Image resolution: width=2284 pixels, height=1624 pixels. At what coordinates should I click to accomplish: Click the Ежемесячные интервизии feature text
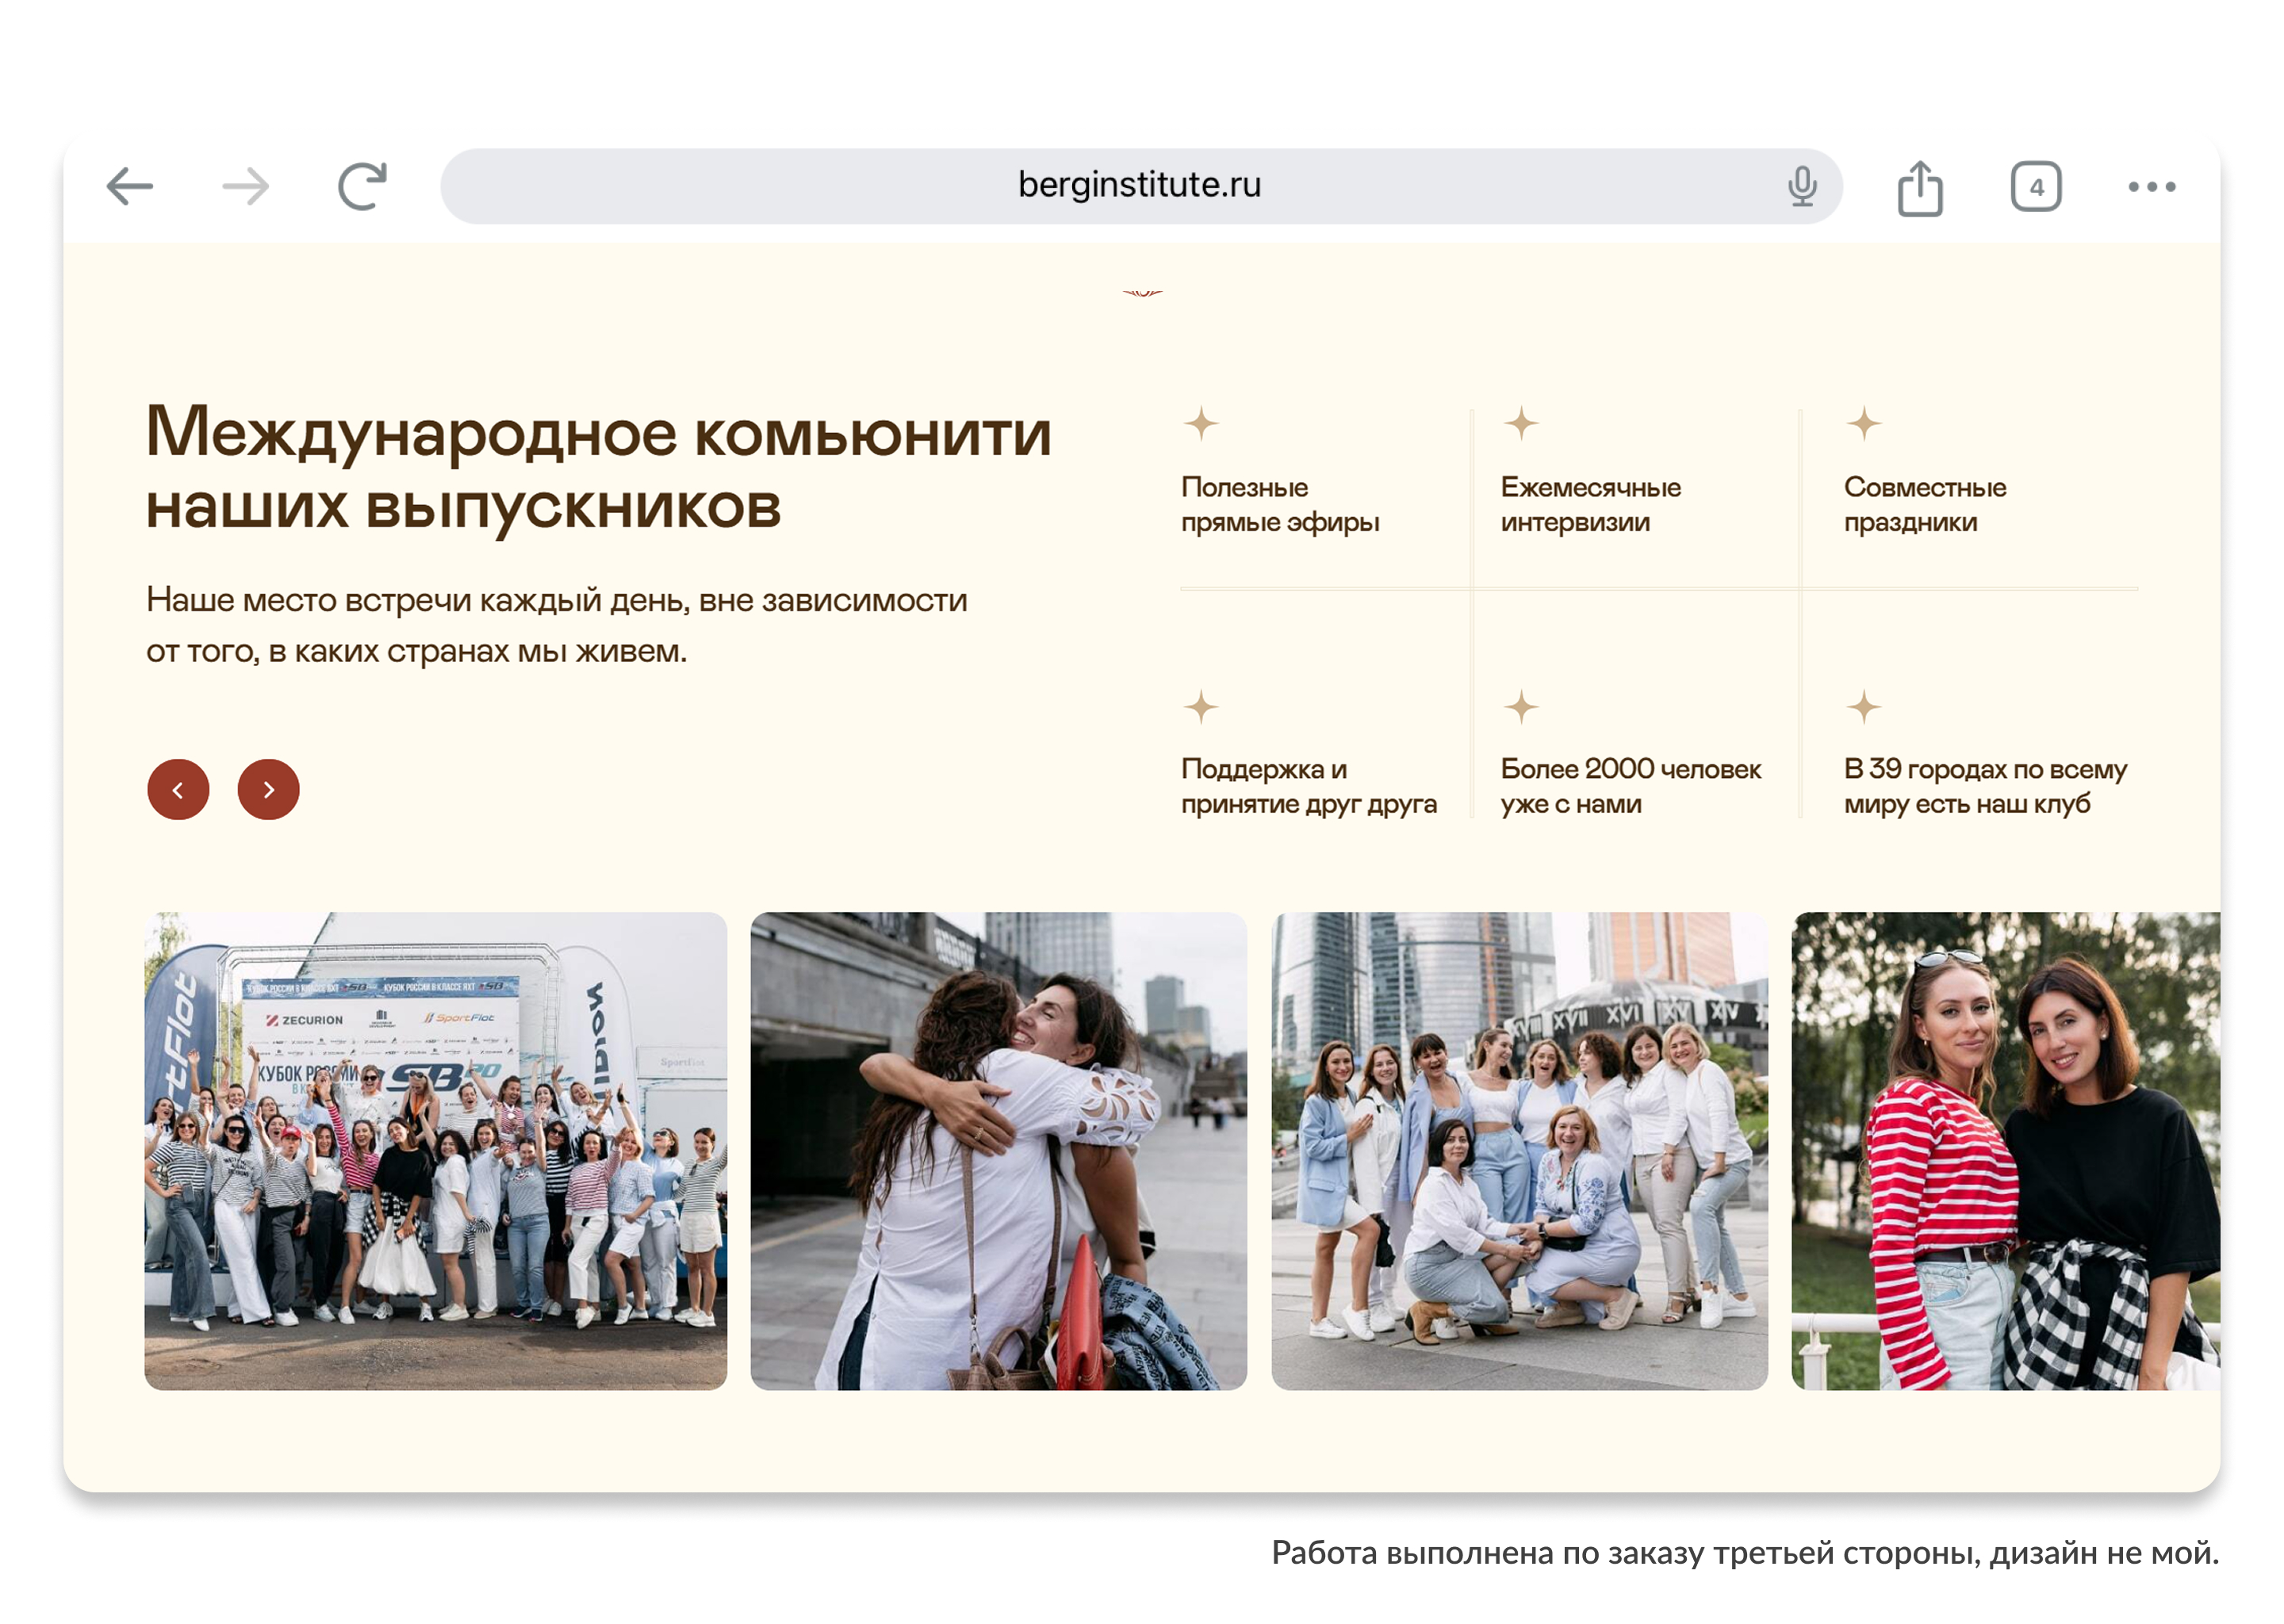1590,504
